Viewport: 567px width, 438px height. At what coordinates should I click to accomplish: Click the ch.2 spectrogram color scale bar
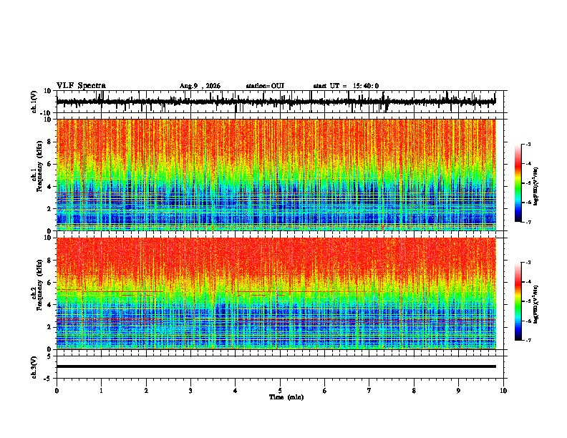(518, 301)
